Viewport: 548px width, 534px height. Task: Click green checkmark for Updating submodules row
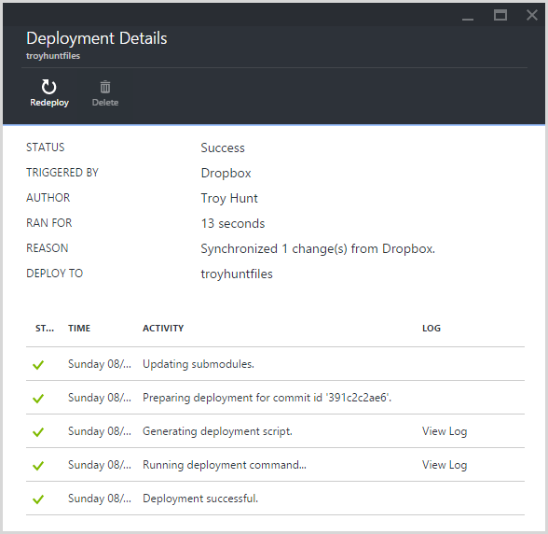[x=38, y=364]
